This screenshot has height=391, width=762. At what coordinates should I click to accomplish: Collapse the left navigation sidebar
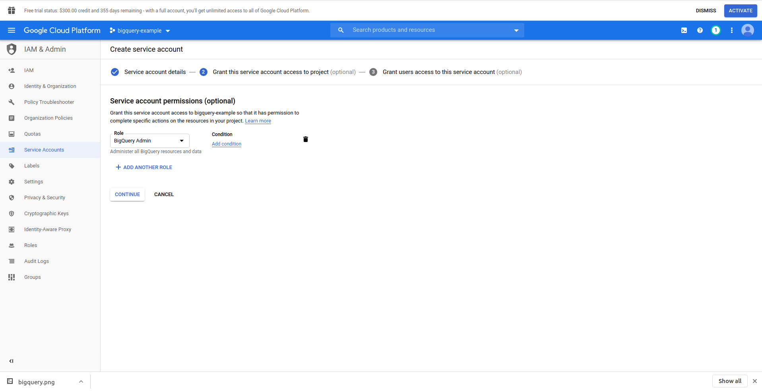(x=11, y=361)
